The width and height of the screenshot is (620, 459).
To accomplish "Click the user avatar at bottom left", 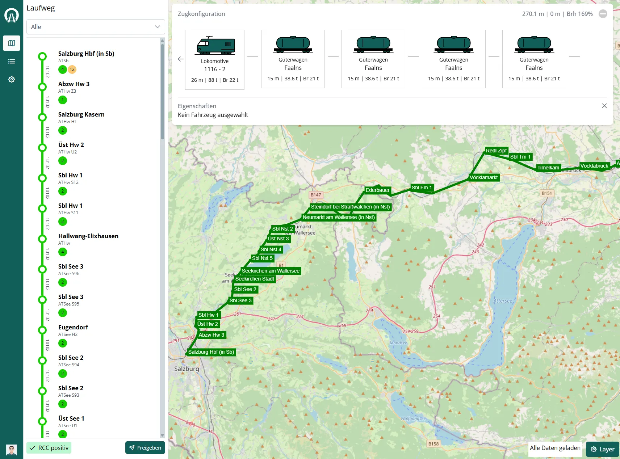I will click(x=12, y=450).
